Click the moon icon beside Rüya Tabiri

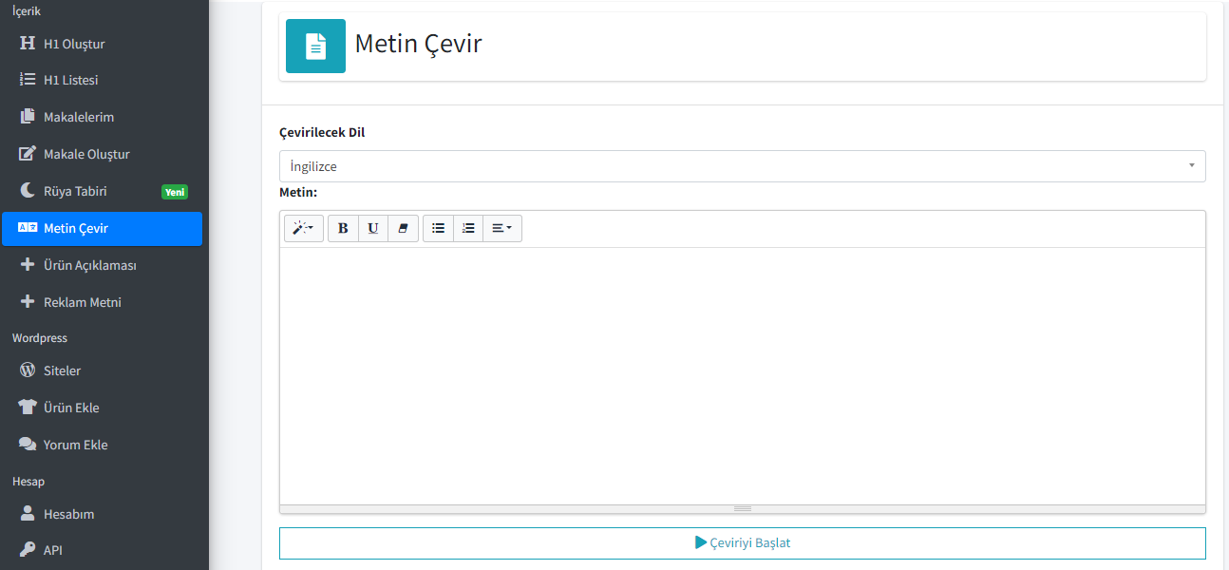point(28,191)
